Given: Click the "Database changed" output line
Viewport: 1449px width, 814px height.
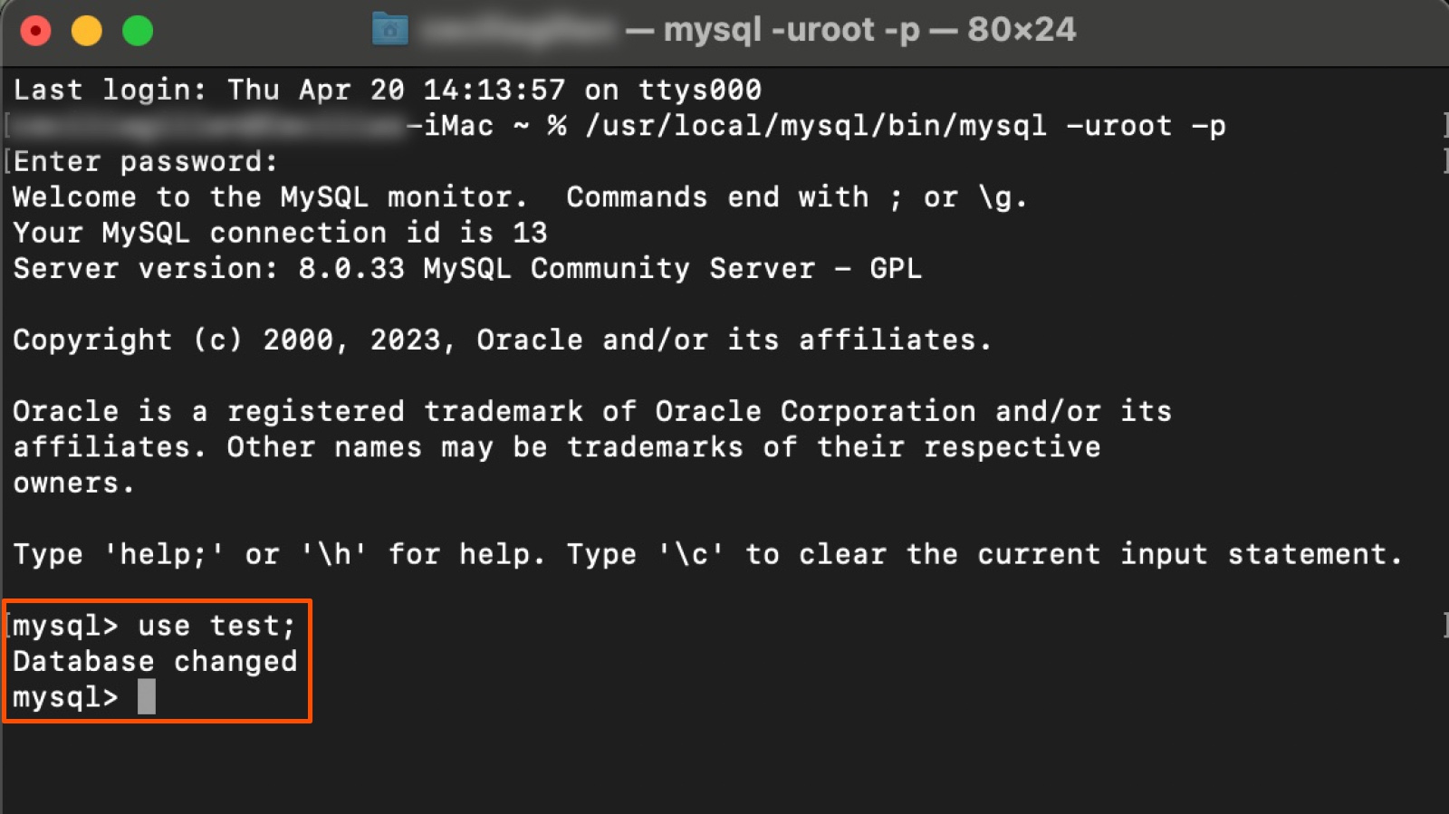Looking at the screenshot, I should (155, 662).
